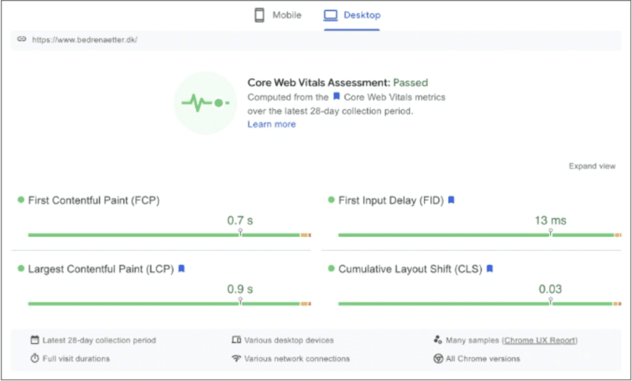Click the bookmark icon next to Cumulative Layout Shift
This screenshot has width=632, height=381.
[490, 269]
